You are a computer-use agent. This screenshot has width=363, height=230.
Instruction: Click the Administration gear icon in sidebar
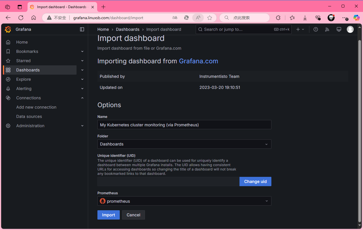(8, 126)
